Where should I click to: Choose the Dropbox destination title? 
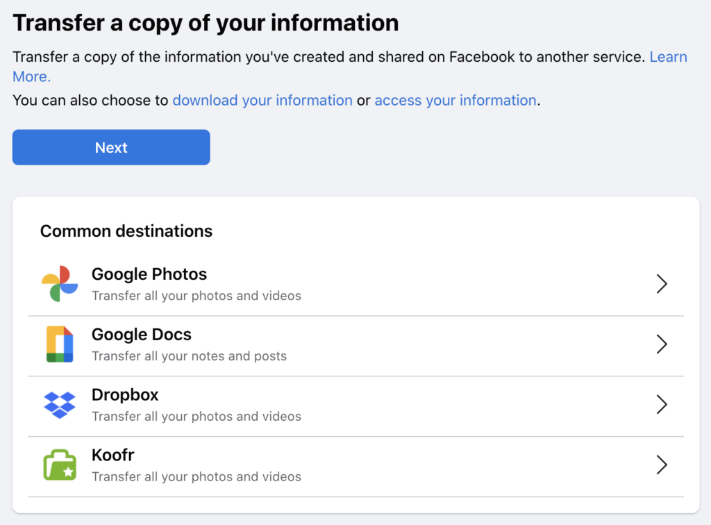point(125,395)
